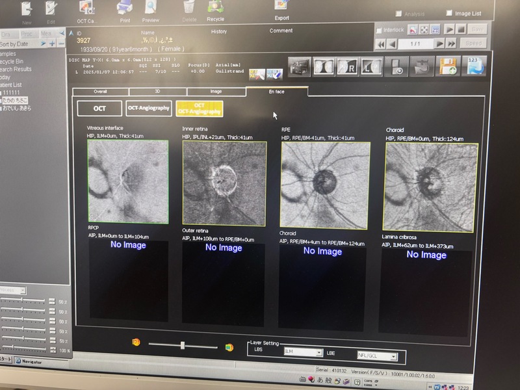Select the right eye R icon

point(348,66)
